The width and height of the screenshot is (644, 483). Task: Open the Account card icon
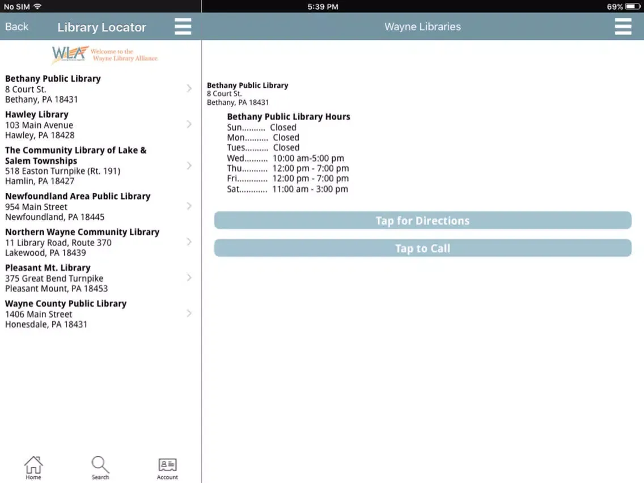pos(167,468)
